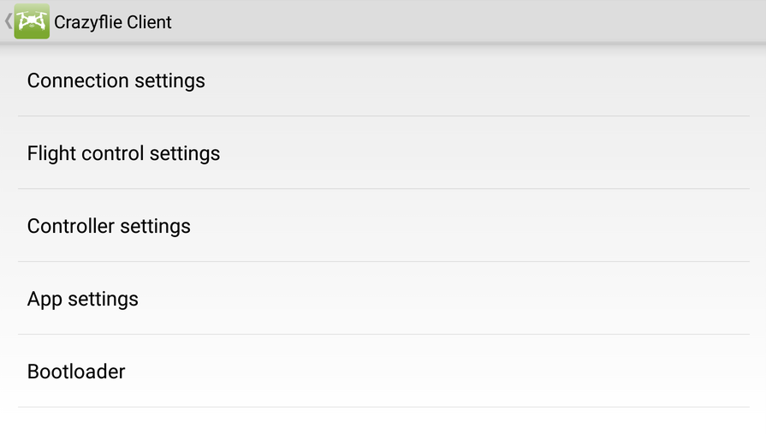Click the Crazyflie drone app icon
766x434 pixels.
coord(32,21)
